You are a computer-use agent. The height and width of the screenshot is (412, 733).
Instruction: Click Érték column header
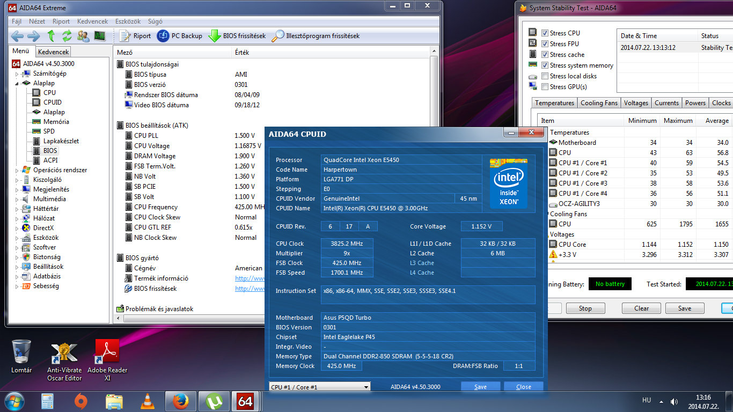tap(331, 53)
